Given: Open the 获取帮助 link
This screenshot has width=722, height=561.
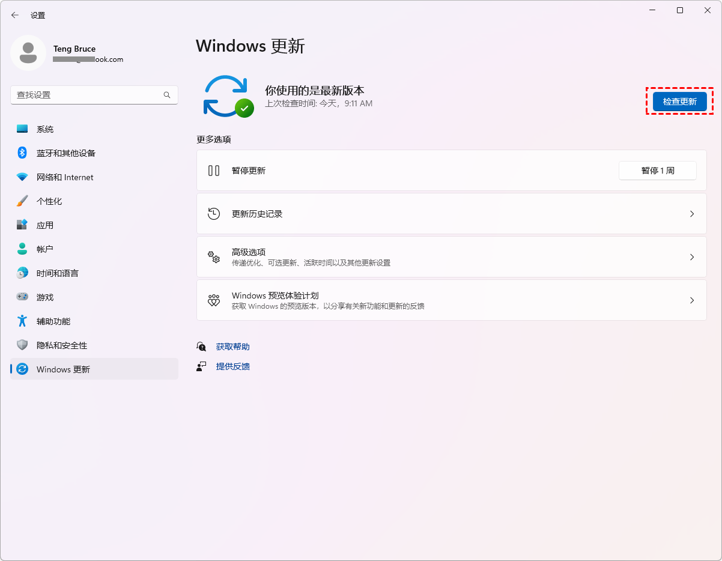Looking at the screenshot, I should pos(232,347).
